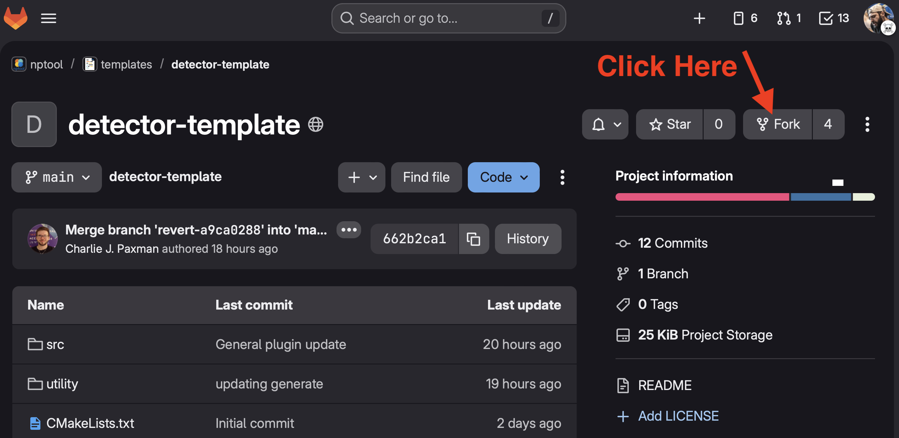Expand the main branch selector
Viewport: 899px width, 438px height.
(57, 177)
